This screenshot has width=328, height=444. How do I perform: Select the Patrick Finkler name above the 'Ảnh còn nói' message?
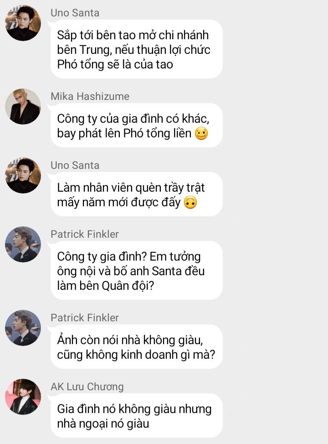85,318
